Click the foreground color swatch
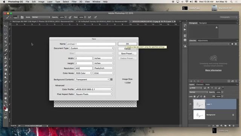241x136 pixels. (5, 108)
